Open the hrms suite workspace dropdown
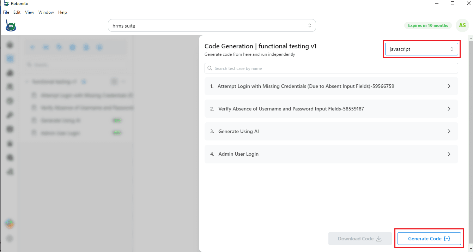473x252 pixels. pyautogui.click(x=212, y=26)
